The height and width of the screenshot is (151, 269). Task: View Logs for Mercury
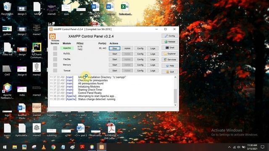pos(153,65)
